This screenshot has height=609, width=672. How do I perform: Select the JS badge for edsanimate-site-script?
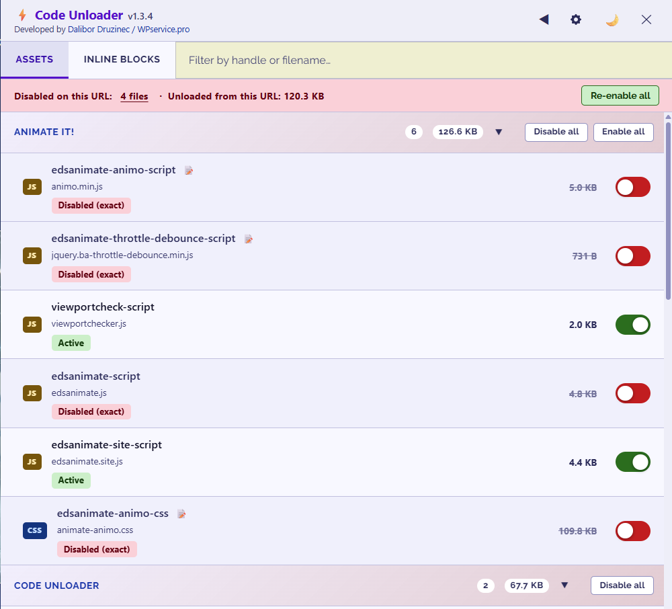point(32,462)
